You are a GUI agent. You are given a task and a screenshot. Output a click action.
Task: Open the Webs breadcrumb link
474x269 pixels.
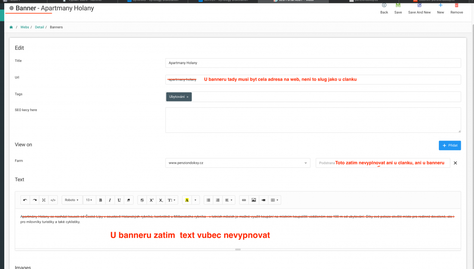click(x=25, y=27)
